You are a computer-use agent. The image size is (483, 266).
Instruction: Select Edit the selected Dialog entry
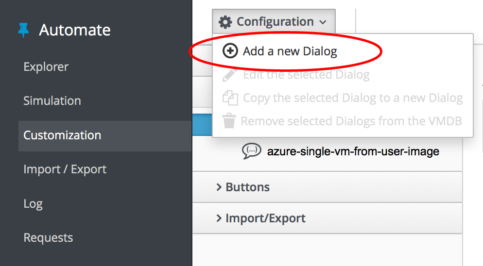306,75
